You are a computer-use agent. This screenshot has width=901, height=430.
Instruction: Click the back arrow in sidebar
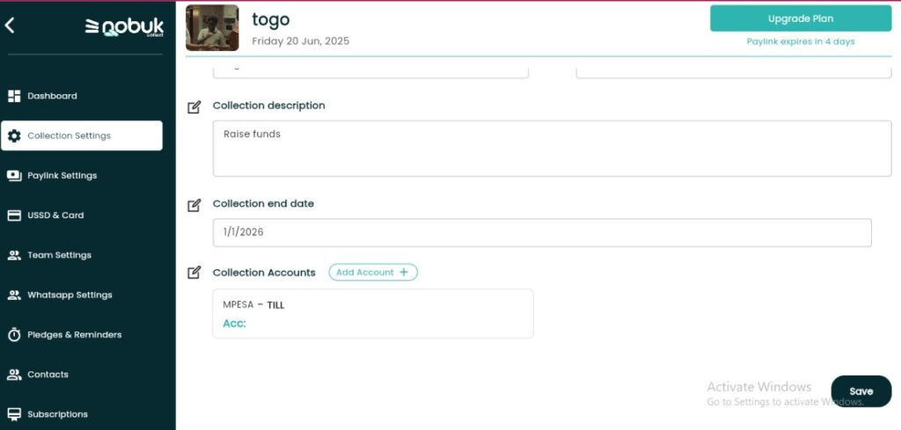10,26
